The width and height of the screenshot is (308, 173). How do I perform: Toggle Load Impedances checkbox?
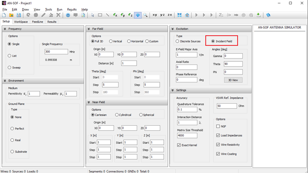[218, 135]
